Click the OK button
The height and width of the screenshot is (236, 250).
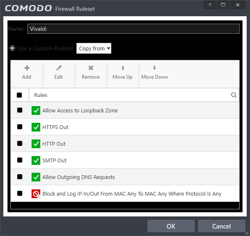pyautogui.click(x=171, y=226)
